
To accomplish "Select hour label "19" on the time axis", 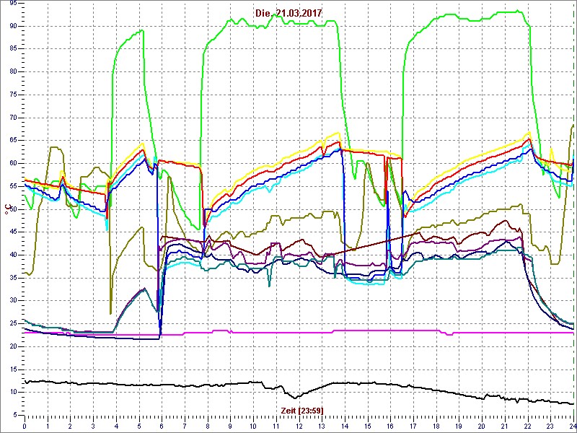I will coord(459,425).
